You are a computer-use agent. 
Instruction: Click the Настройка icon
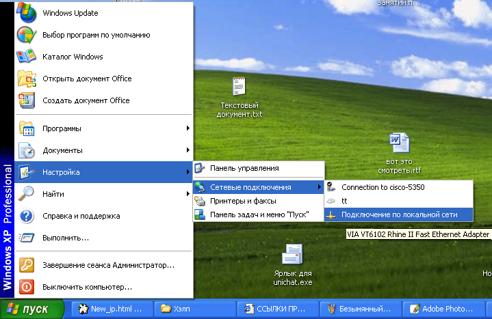click(x=27, y=172)
